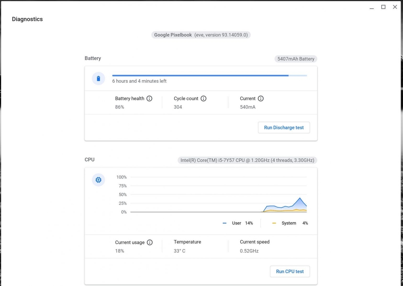Click the Google Pixelbook version badge

tap(201, 35)
